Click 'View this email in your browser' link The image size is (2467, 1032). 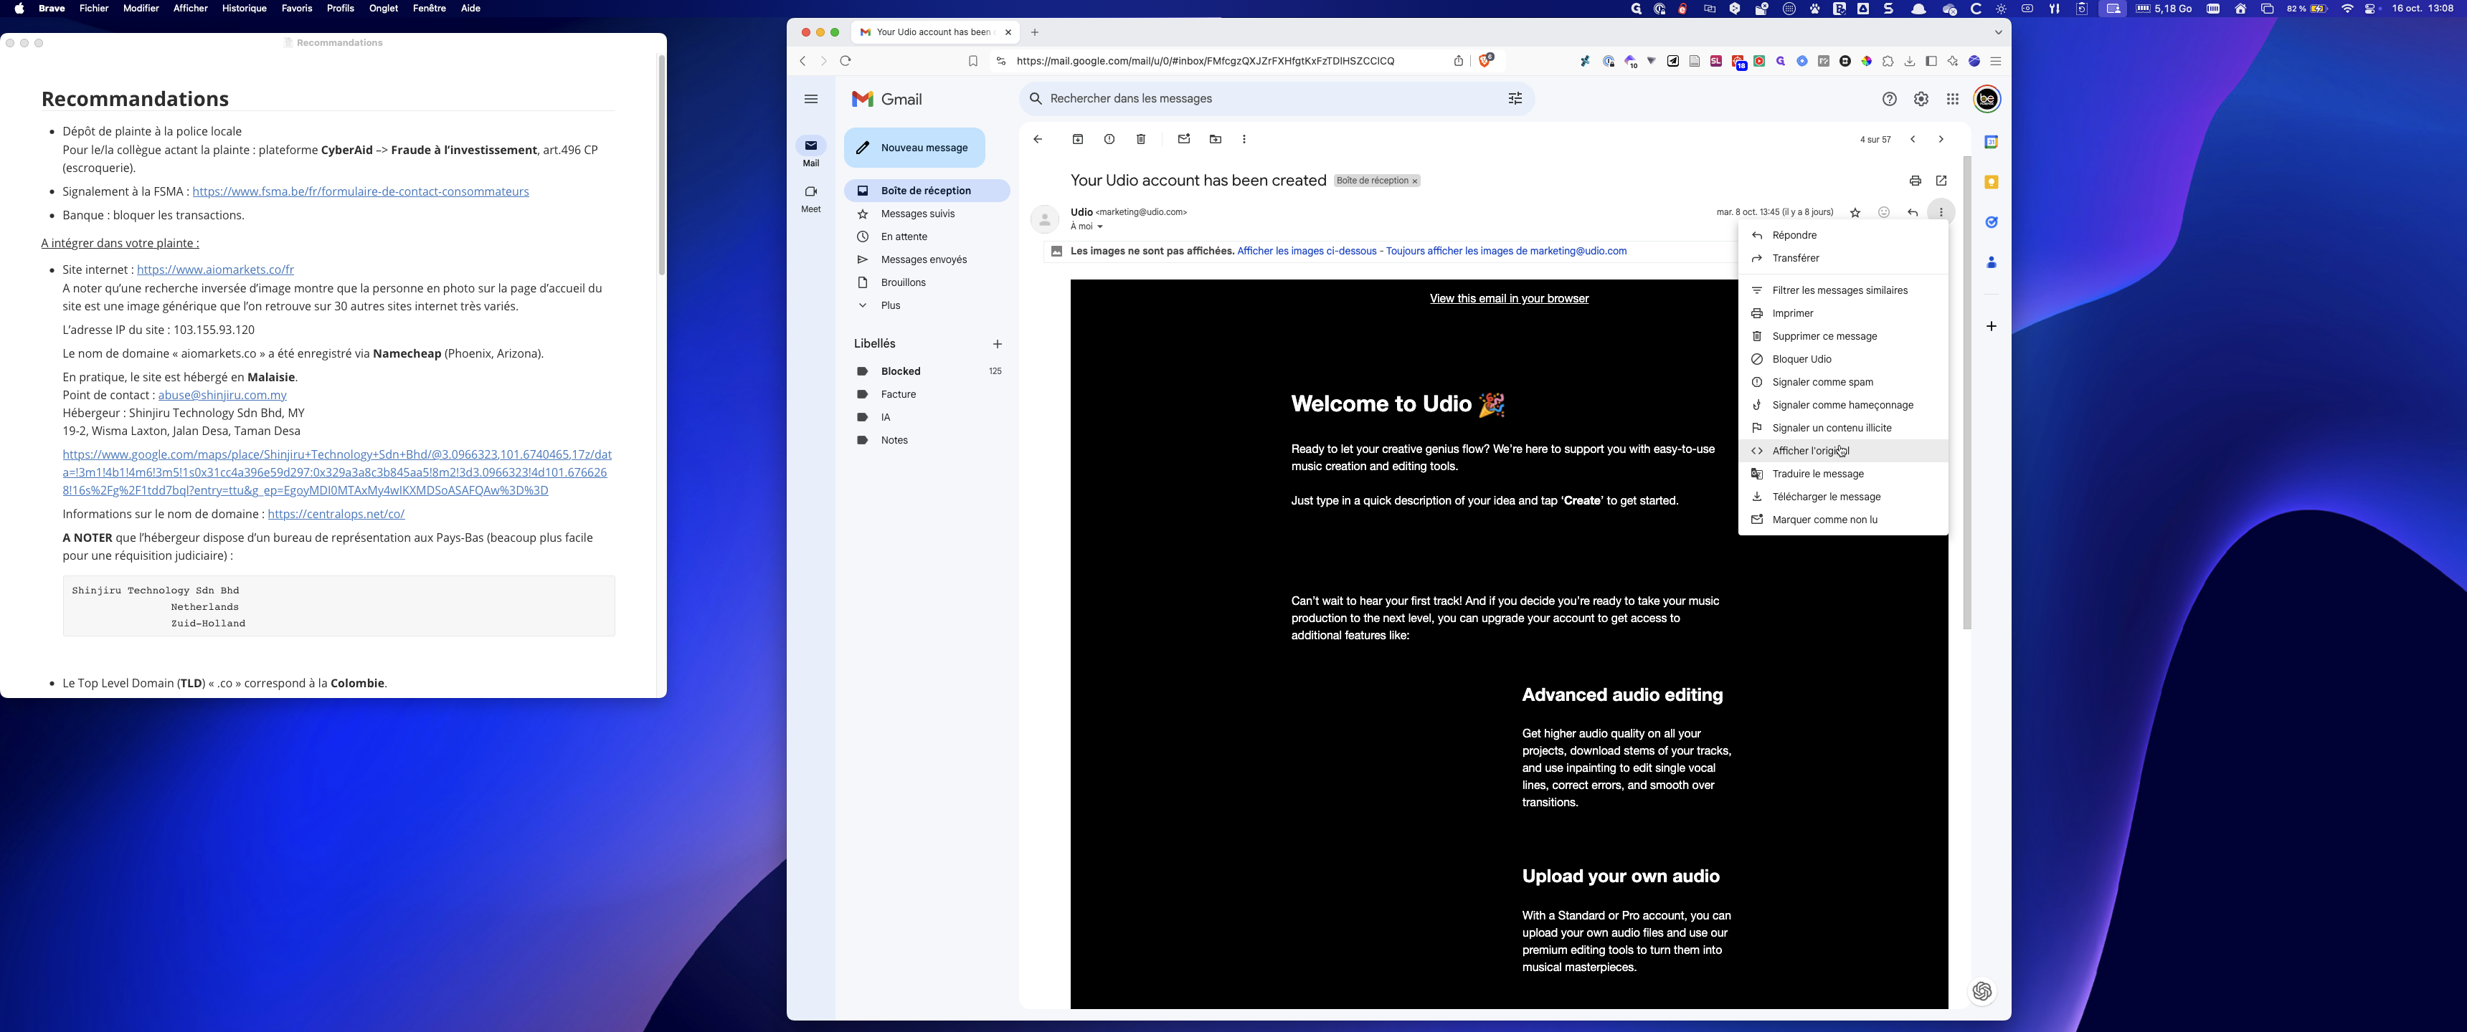(1508, 299)
